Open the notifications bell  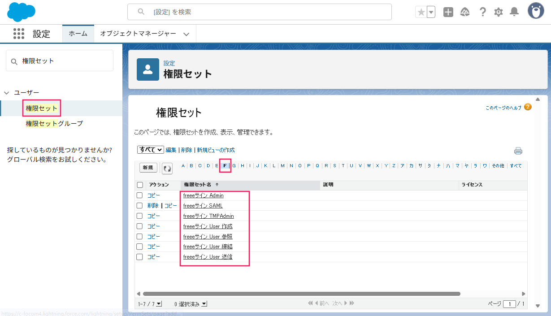(515, 12)
